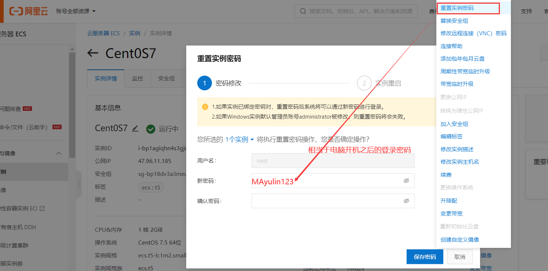548x271 pixels.
Task: Select 重置实例密码 from the menu
Action: (x=457, y=8)
